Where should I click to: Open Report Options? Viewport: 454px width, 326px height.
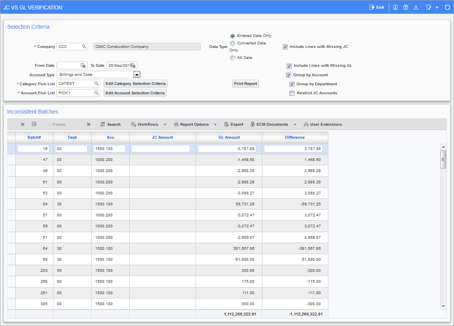(191, 124)
